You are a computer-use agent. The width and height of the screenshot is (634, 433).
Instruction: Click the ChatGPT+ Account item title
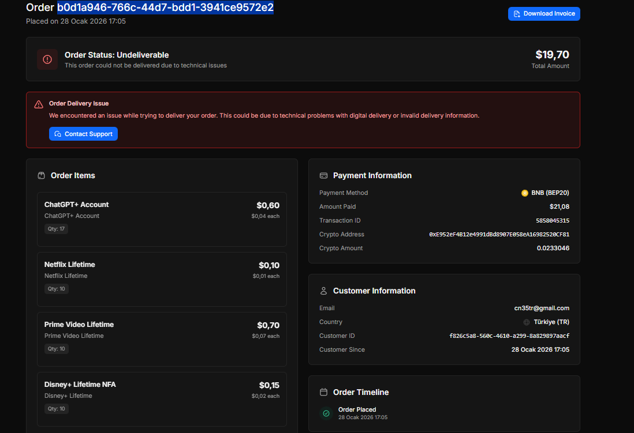[x=76, y=204]
